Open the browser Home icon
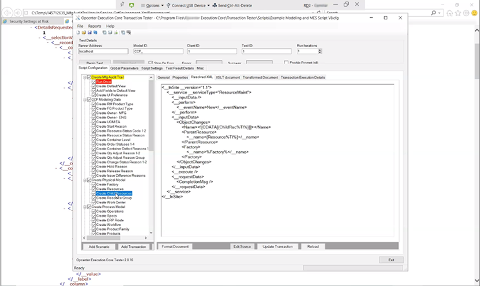 tap(449, 13)
